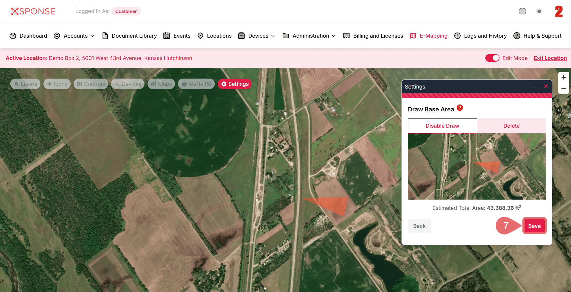Minimize the Settings panel
The image size is (571, 292).
(x=535, y=86)
